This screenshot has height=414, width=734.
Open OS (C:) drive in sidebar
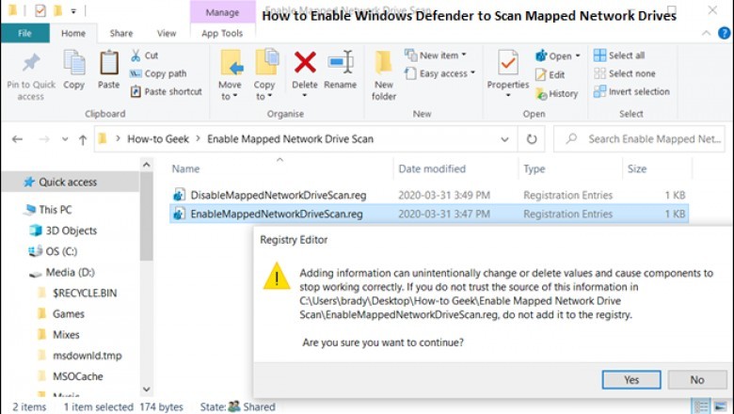click(61, 251)
